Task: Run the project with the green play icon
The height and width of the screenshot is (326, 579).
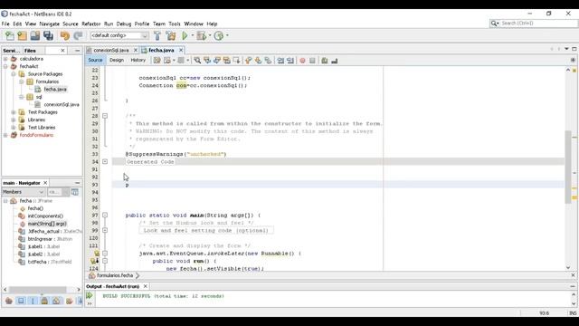Action: (x=185, y=35)
